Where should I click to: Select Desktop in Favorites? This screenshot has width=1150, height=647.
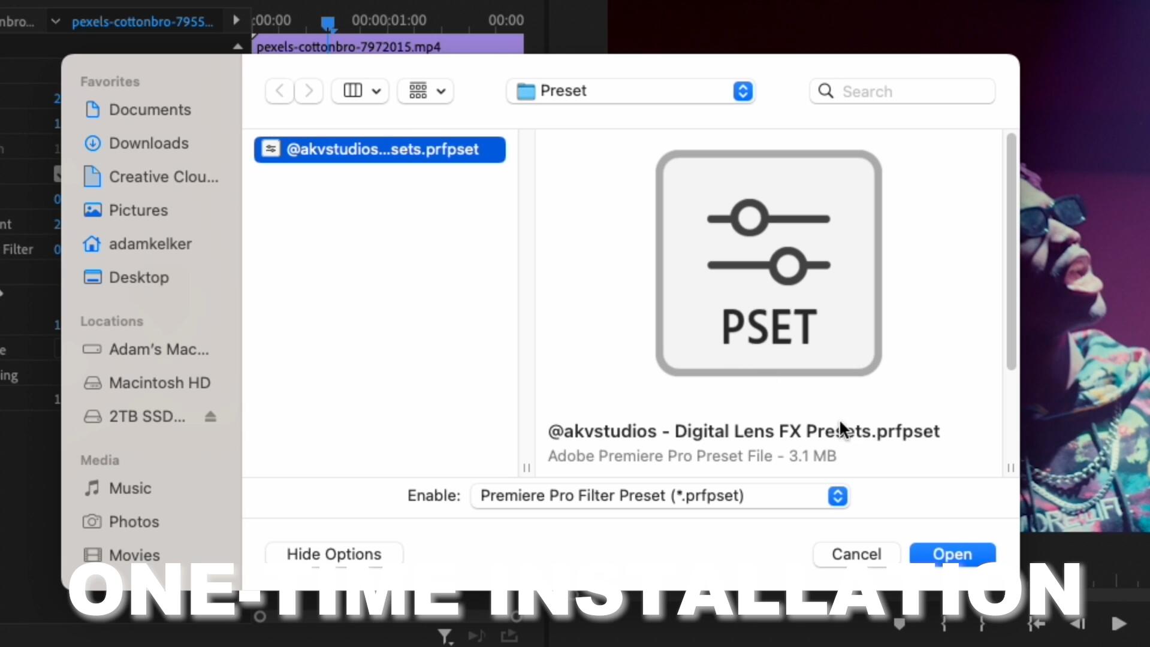click(126, 277)
